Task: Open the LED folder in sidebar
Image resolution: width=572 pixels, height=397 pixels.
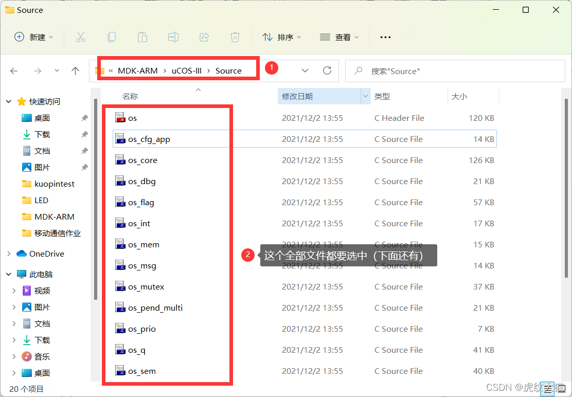Action: pyautogui.click(x=41, y=200)
